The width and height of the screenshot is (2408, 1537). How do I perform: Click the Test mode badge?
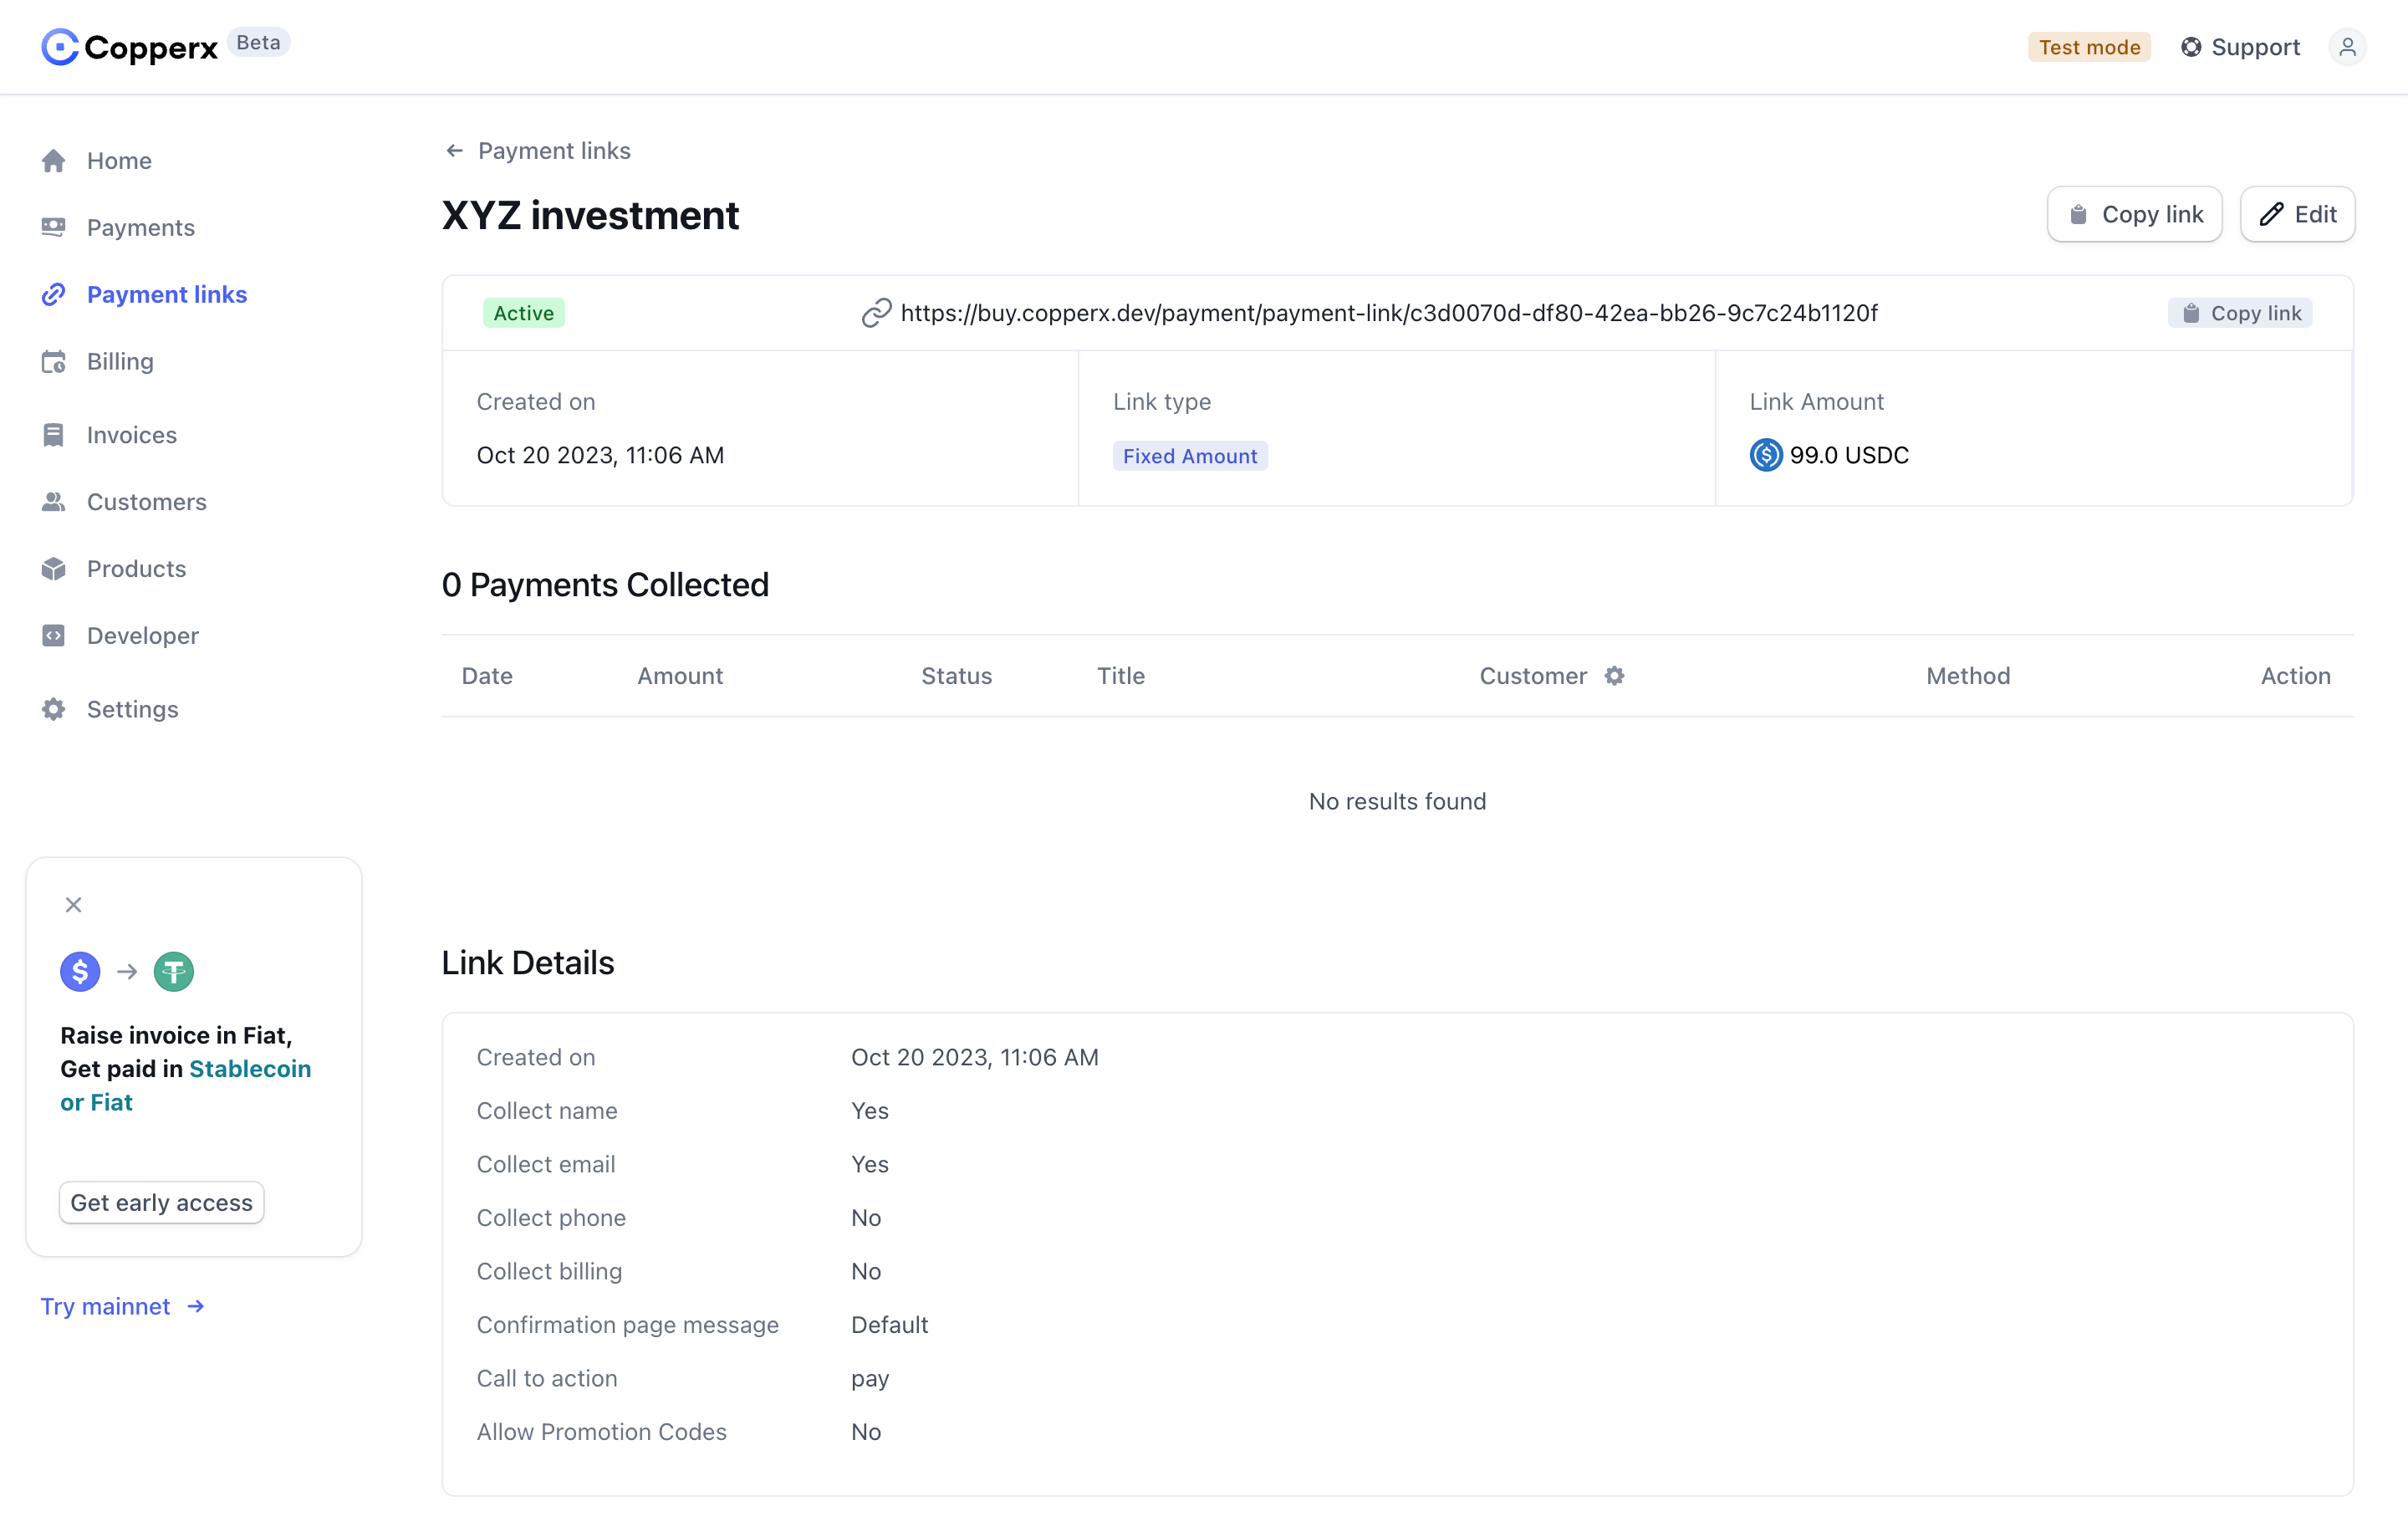pos(2089,47)
